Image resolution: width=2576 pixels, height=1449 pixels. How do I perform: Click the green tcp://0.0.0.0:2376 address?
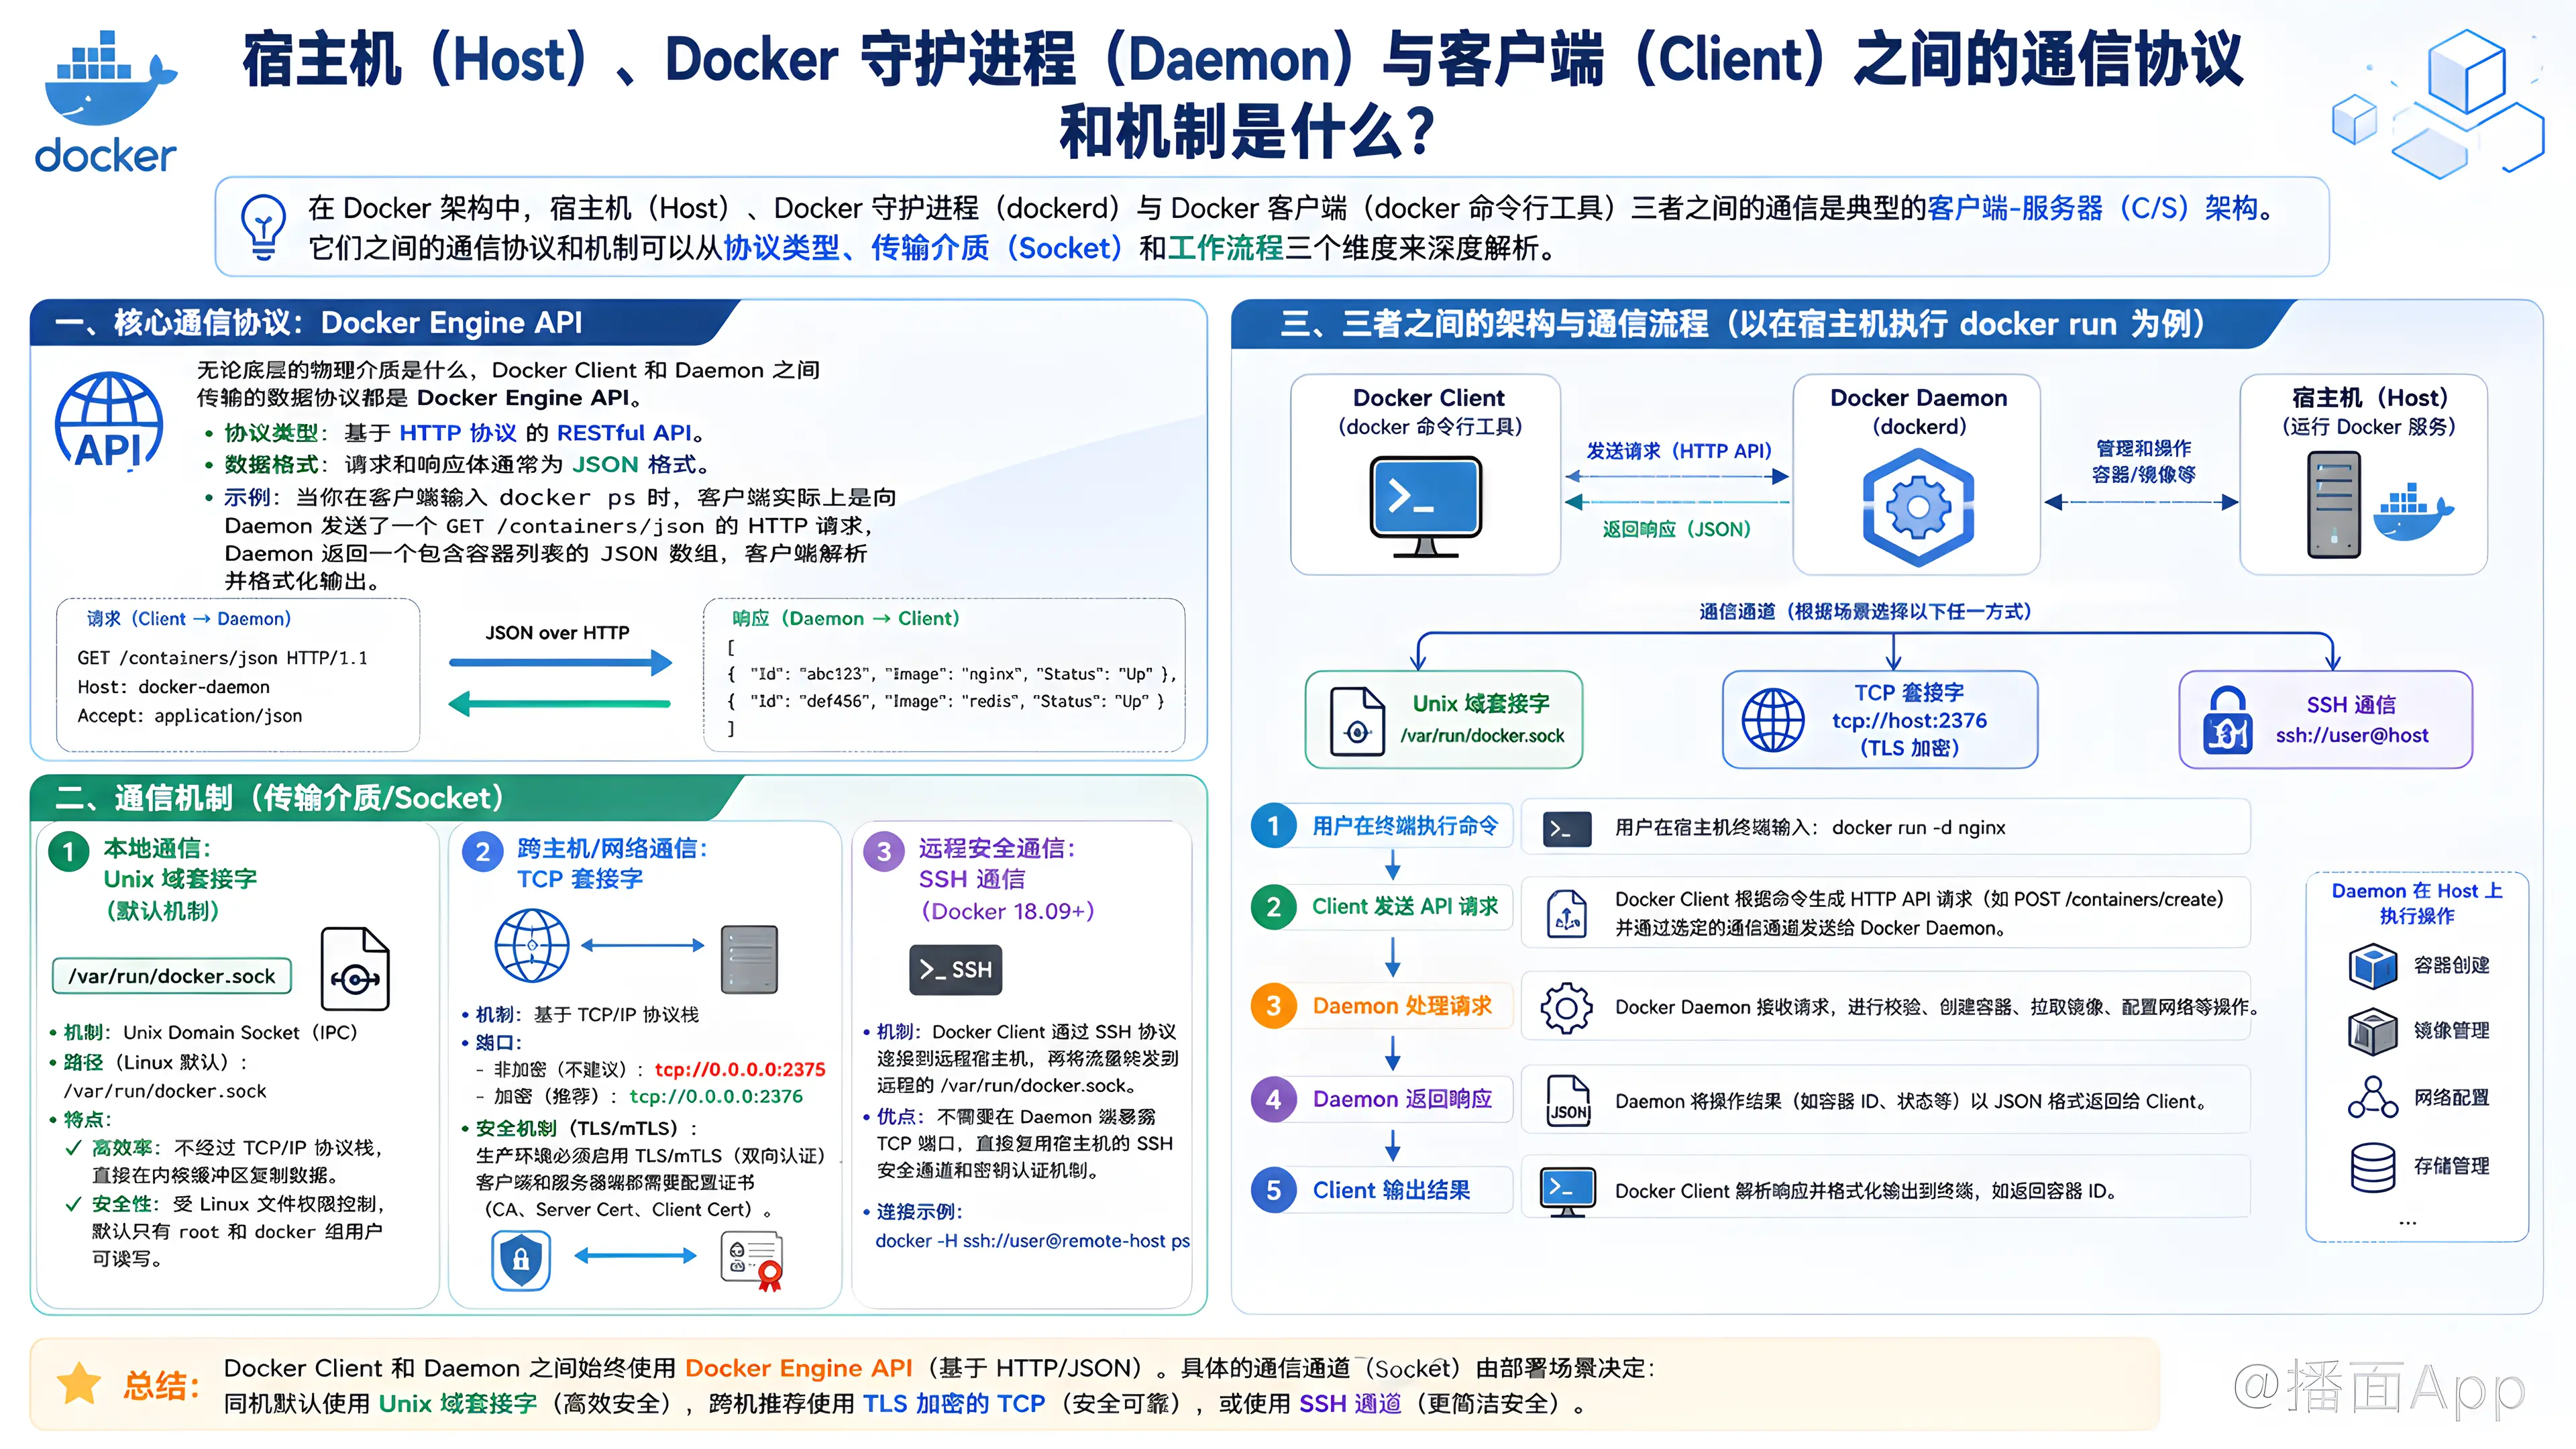pos(716,1096)
